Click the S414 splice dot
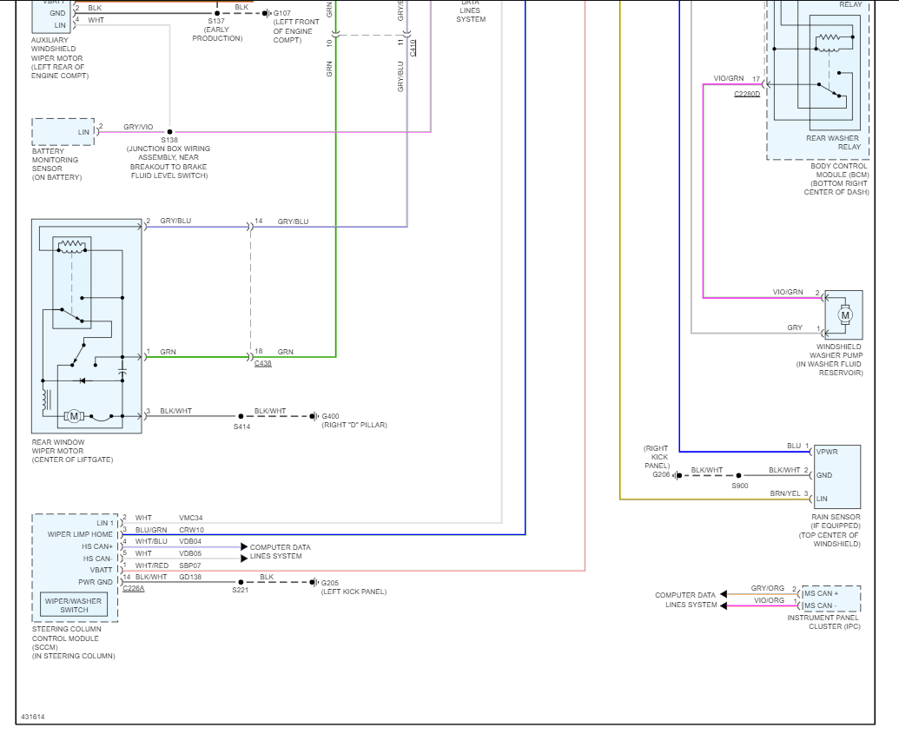The width and height of the screenshot is (899, 734). pyautogui.click(x=241, y=416)
